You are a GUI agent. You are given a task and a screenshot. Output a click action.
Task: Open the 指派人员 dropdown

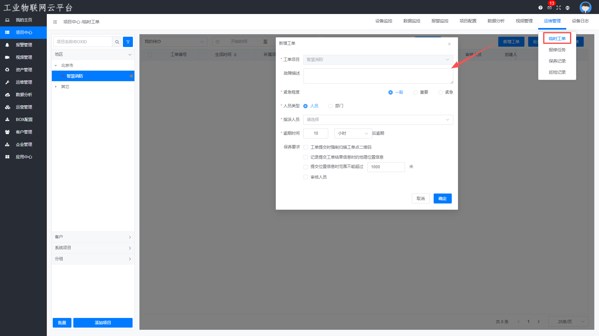pyautogui.click(x=378, y=120)
